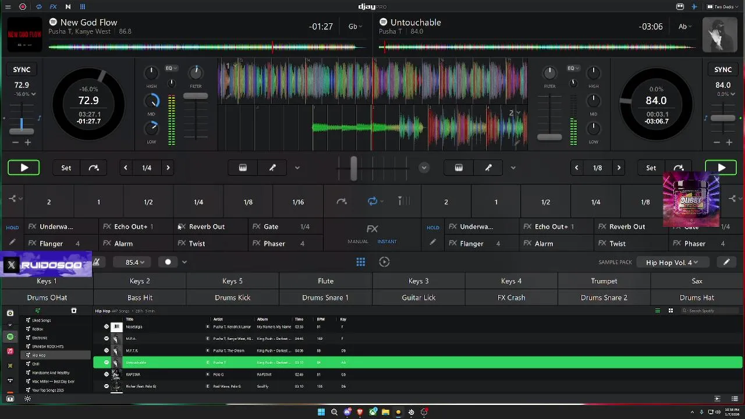Click the left deck channel volume fader

point(196,96)
